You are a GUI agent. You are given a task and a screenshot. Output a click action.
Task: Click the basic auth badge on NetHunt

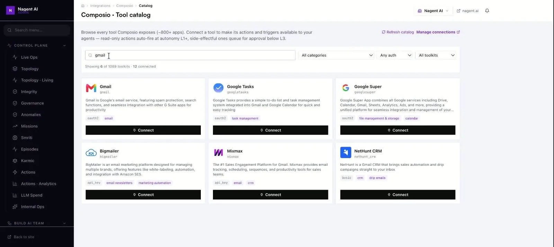tap(347, 178)
